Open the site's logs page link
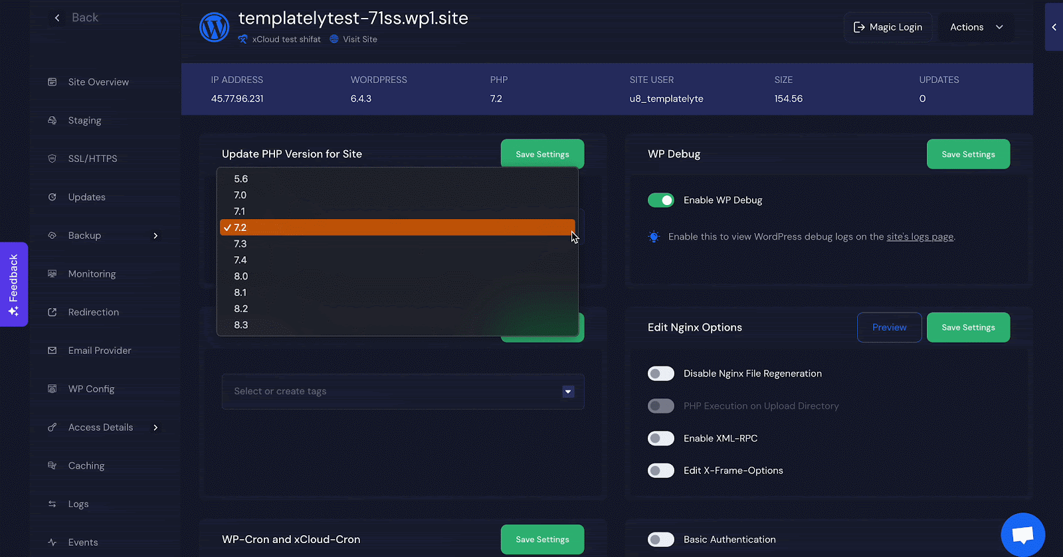 tap(920, 236)
